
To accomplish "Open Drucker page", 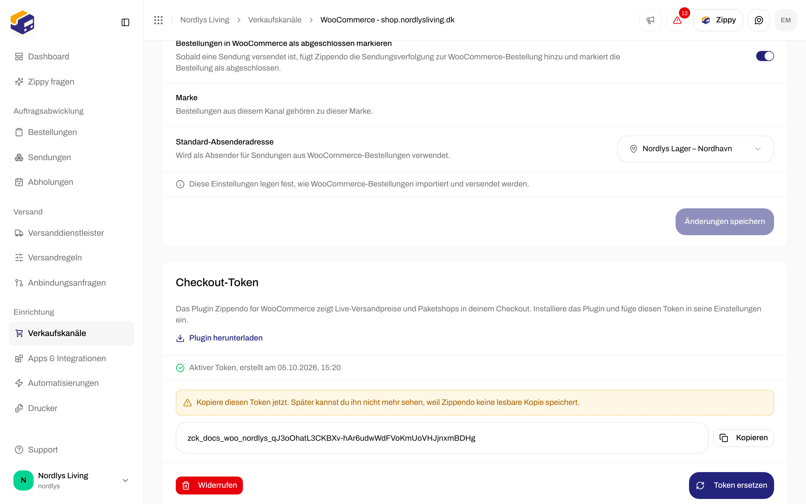I will point(72,408).
